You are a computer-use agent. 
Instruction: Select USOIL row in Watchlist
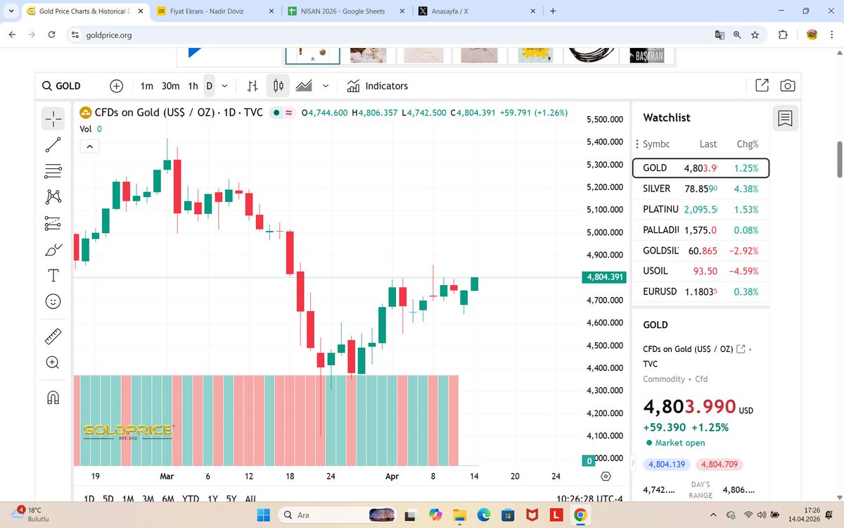point(701,271)
